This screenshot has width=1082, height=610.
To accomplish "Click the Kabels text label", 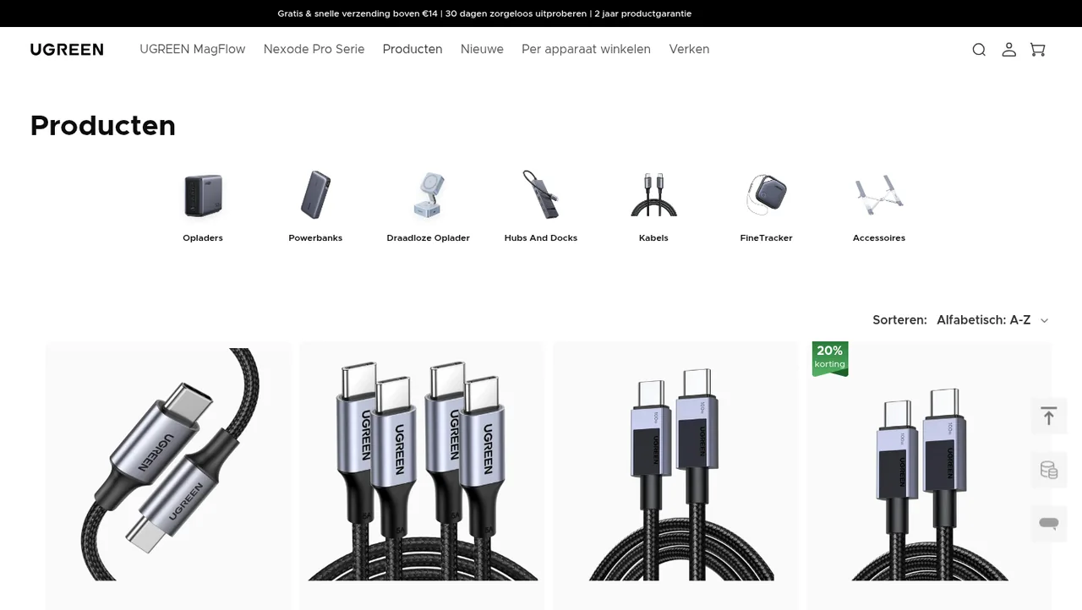I will pos(653,238).
